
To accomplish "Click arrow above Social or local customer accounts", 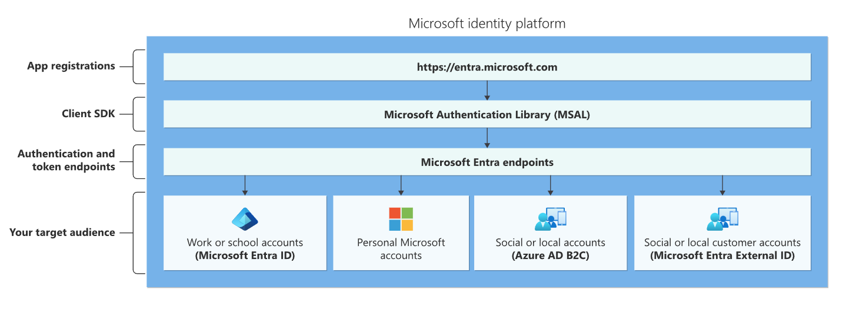I will pyautogui.click(x=722, y=185).
